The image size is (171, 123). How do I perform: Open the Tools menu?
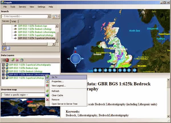[x=13, y=7]
